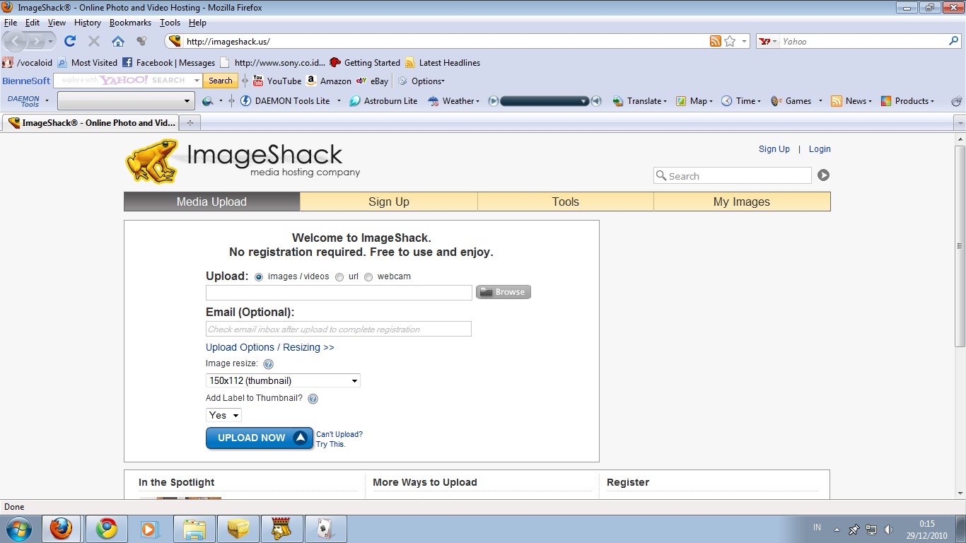Image resolution: width=966 pixels, height=543 pixels.
Task: Open the Bookmarks menu
Action: 130,23
